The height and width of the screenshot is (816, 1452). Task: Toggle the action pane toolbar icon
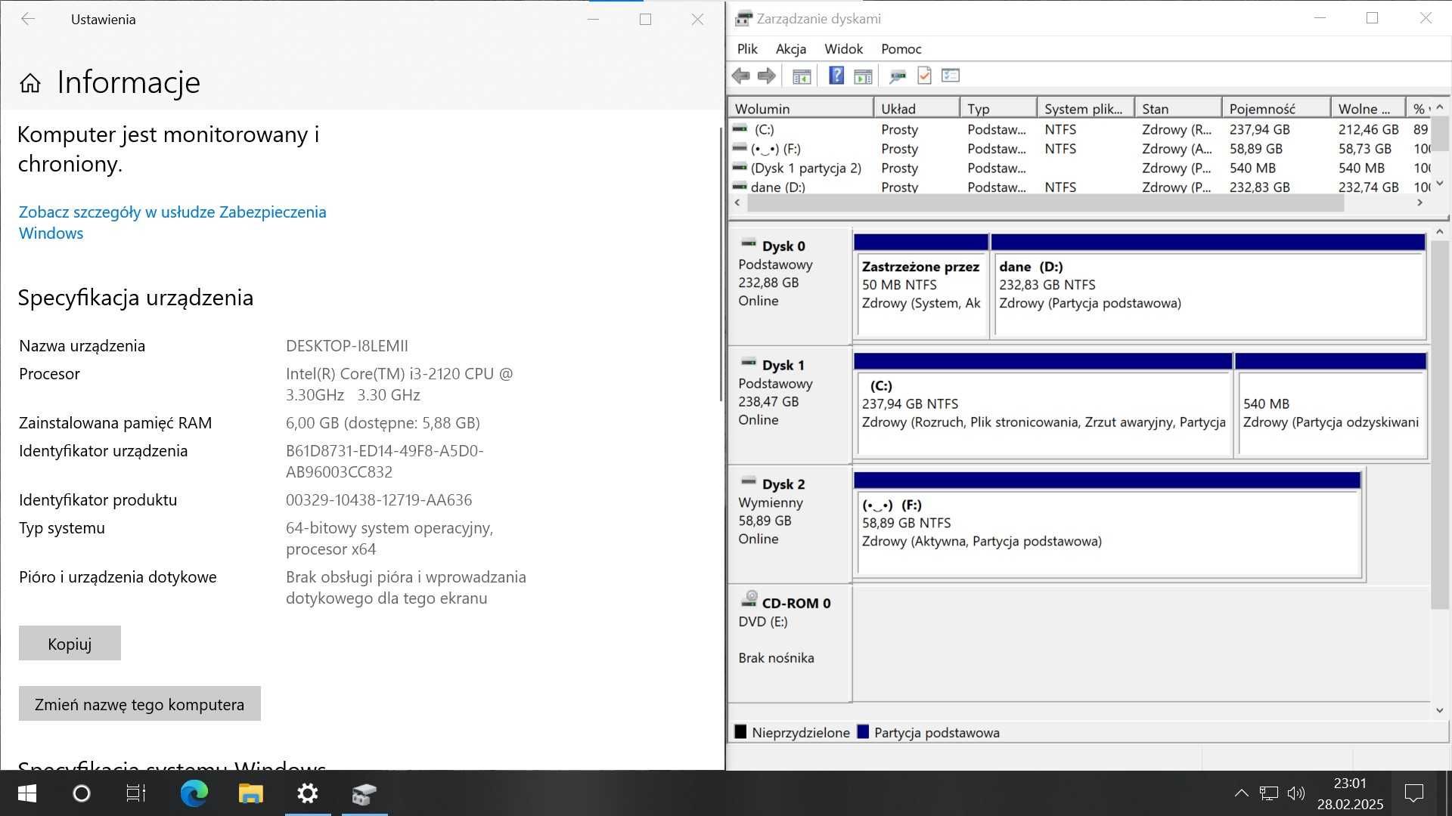(x=863, y=76)
